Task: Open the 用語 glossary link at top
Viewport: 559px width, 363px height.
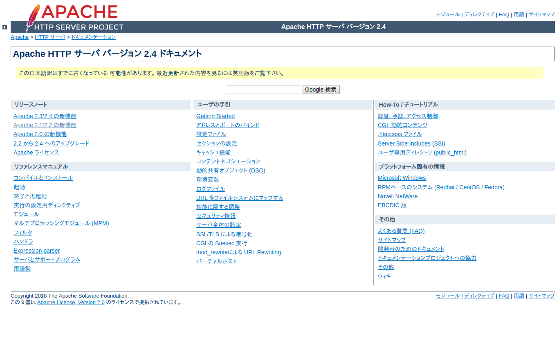Action: (519, 14)
